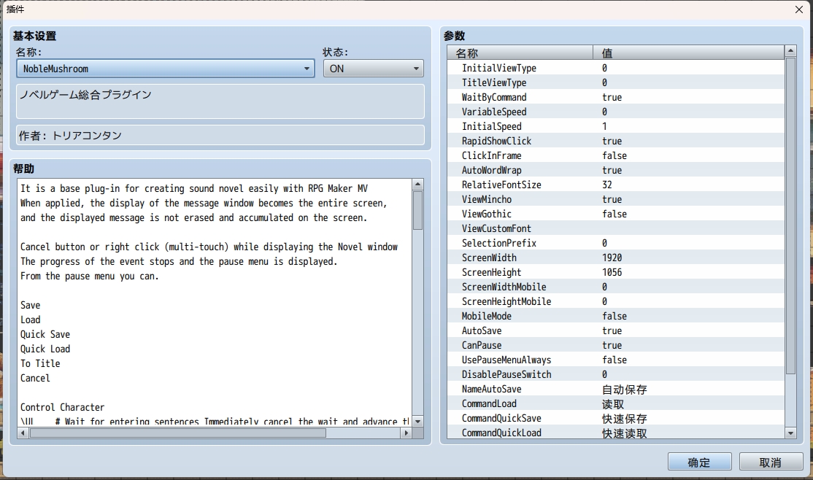Select the ScreenWidth parameter row
Screen dimensions: 813x480
[616, 258]
